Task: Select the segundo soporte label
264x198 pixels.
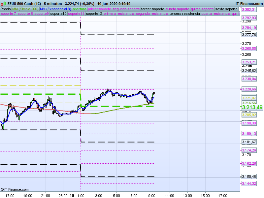Action: tap(126, 9)
